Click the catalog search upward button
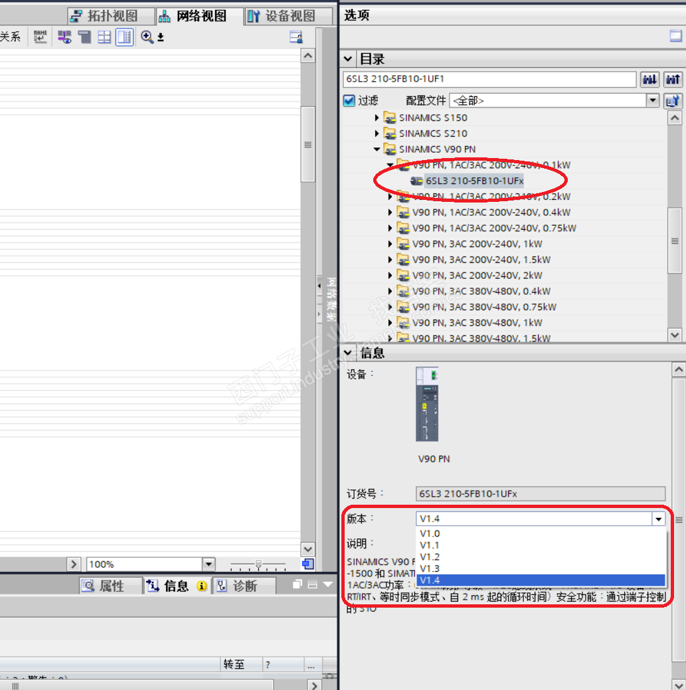Image resolution: width=686 pixels, height=690 pixels. pos(673,79)
